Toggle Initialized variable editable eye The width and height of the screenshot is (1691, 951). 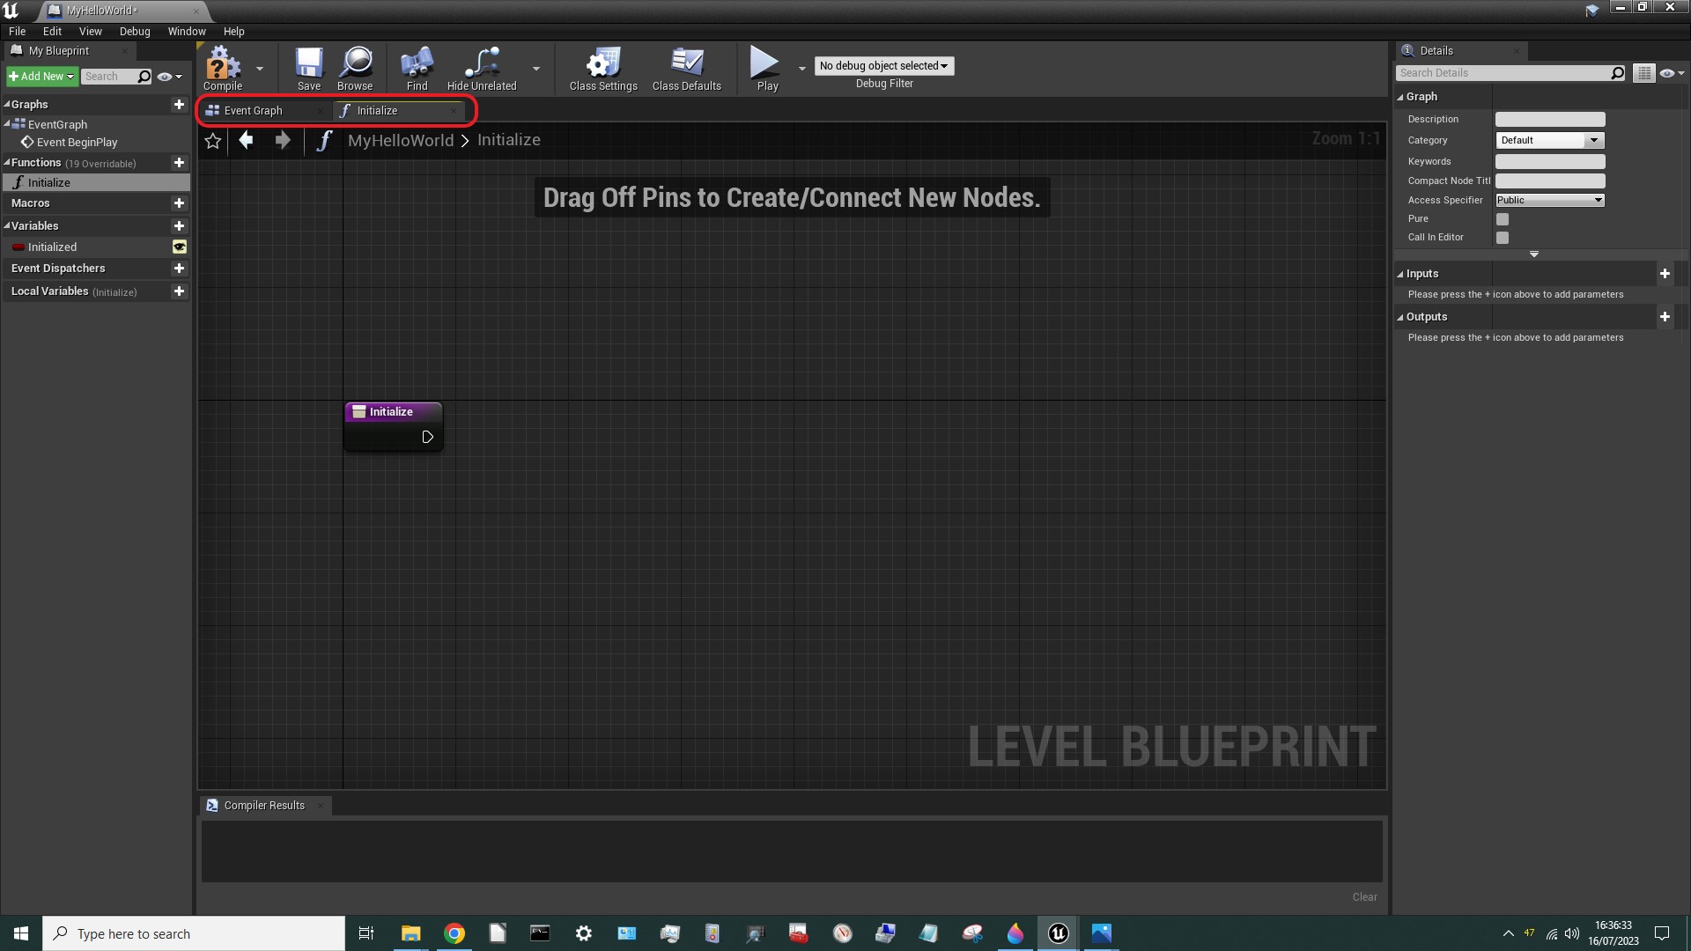[180, 247]
